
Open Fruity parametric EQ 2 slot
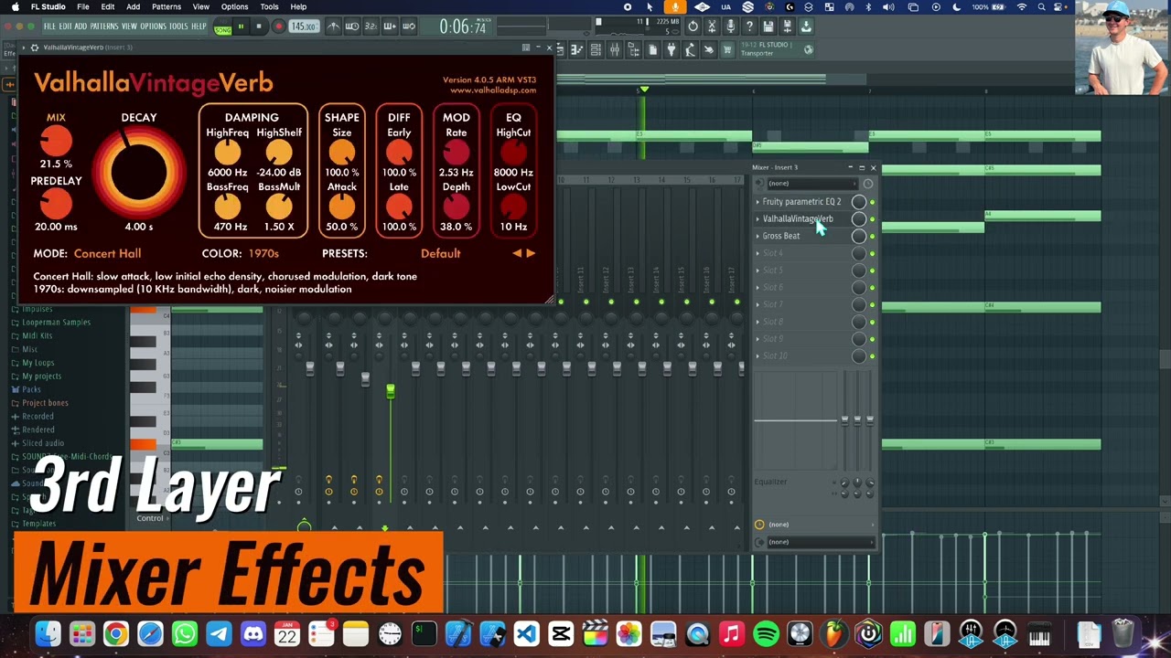click(x=801, y=201)
